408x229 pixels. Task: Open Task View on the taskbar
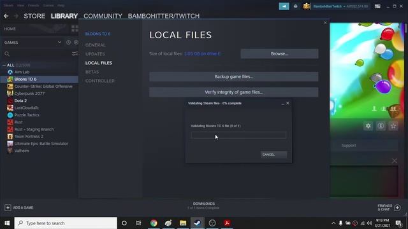tap(138, 223)
